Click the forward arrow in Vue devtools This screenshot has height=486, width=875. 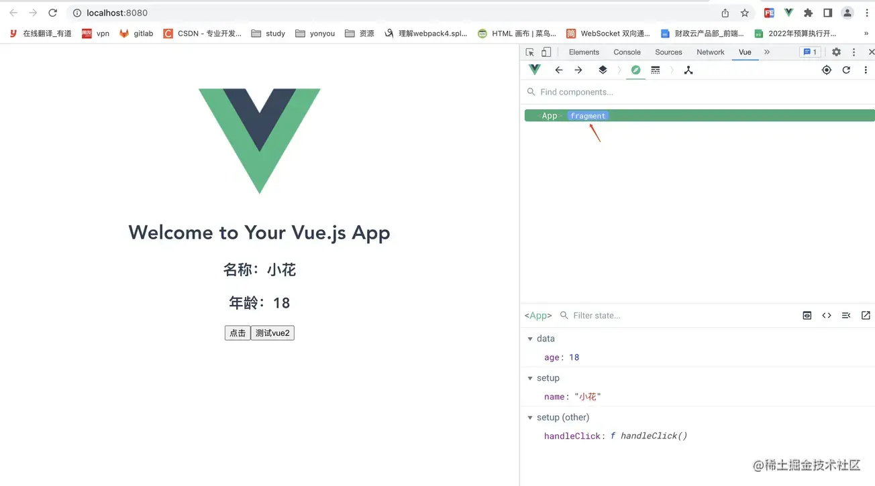578,70
